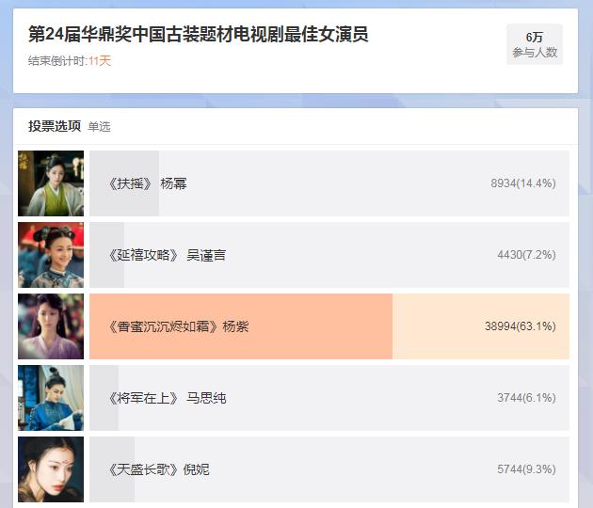The width and height of the screenshot is (593, 508).
Task: Click the poll title 第24届华鼎奖
Action: pos(198,35)
